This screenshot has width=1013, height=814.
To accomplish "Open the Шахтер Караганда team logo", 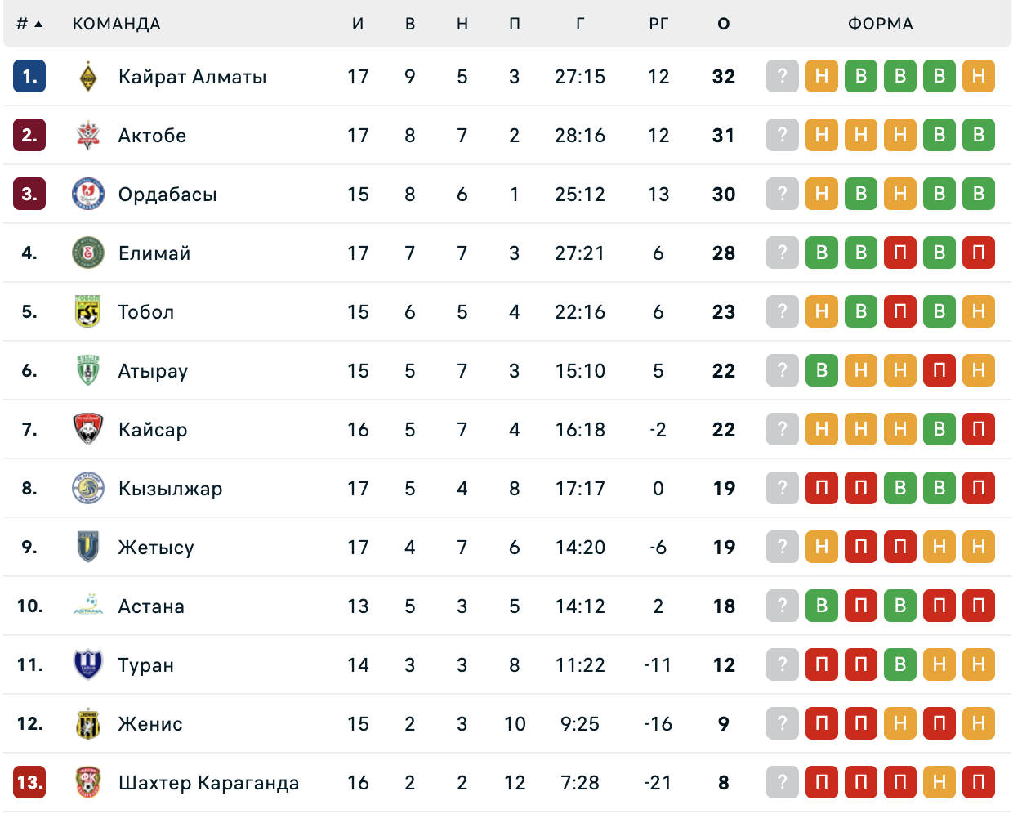I will (88, 783).
